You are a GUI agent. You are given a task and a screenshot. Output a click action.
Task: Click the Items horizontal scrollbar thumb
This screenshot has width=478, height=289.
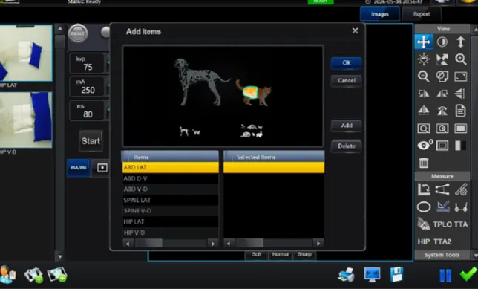click(x=148, y=243)
